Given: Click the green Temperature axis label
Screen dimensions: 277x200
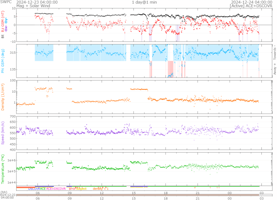Looking at the screenshot, I should [x=3, y=168].
